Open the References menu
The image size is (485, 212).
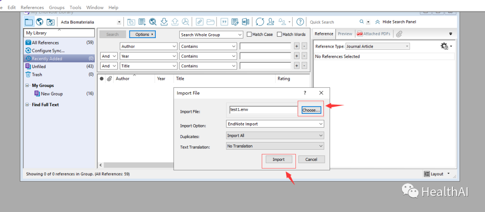[x=32, y=7]
